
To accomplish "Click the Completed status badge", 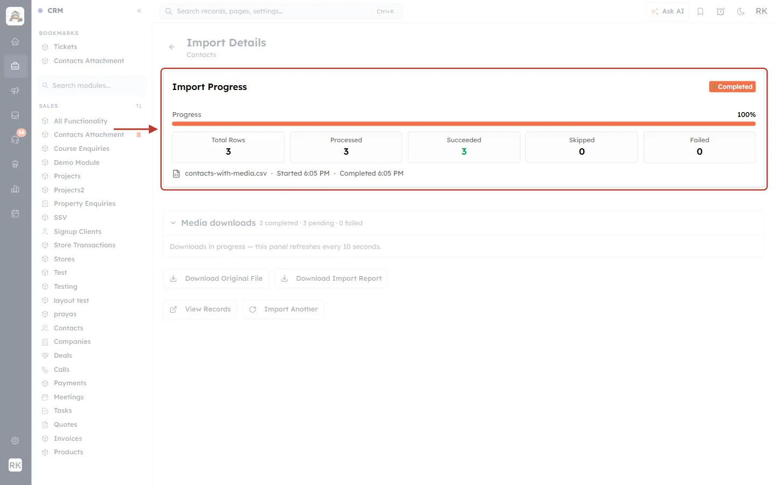I will [732, 87].
